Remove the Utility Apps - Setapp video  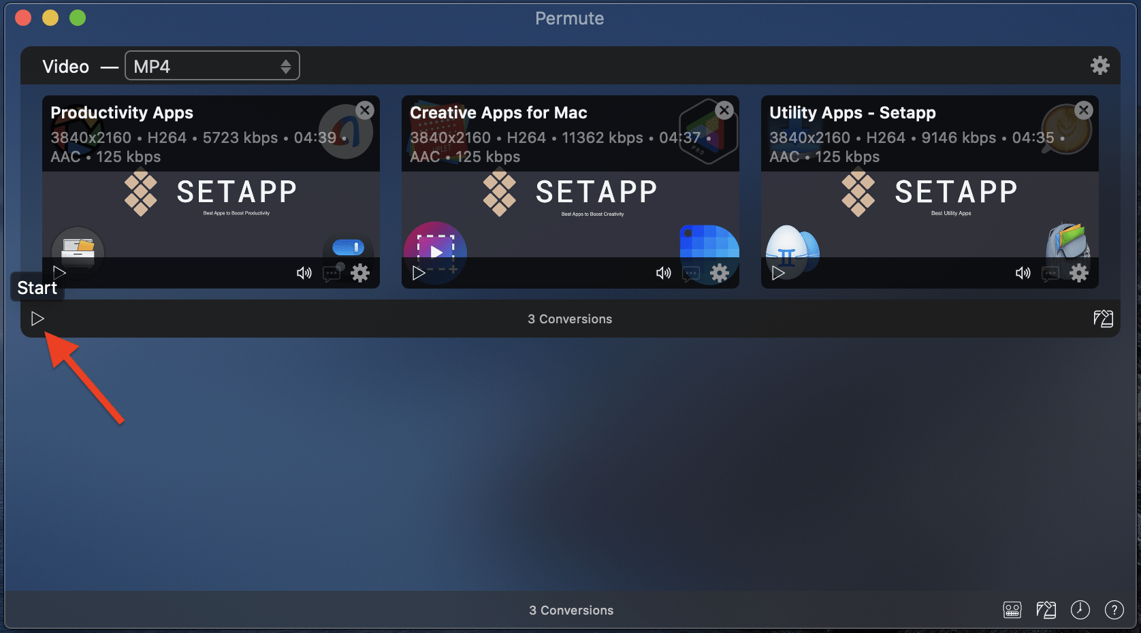coord(1084,110)
